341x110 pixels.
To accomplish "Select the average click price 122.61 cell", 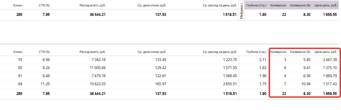I will coord(160,76).
